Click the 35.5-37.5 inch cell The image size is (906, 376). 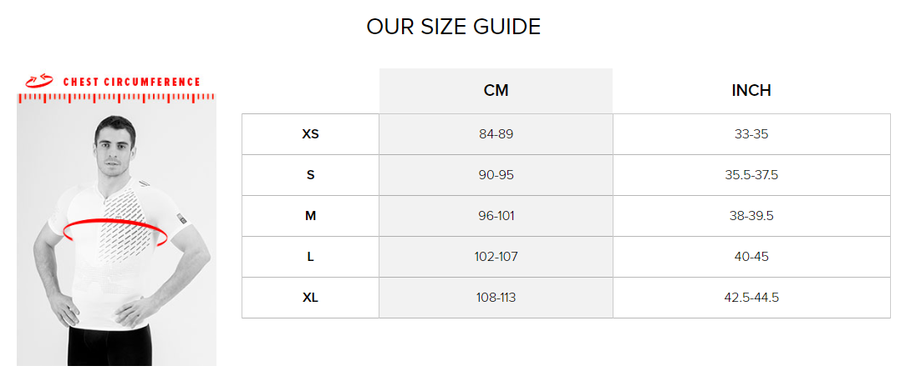(751, 175)
